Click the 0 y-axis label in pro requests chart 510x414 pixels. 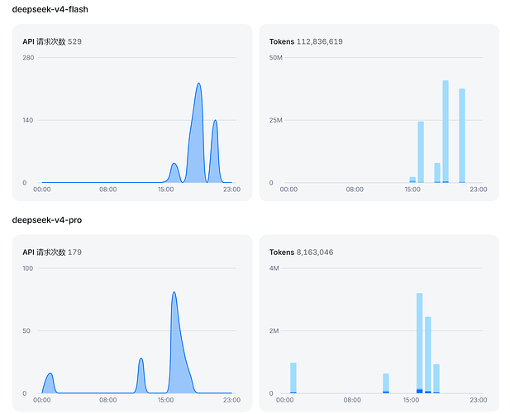(25, 394)
